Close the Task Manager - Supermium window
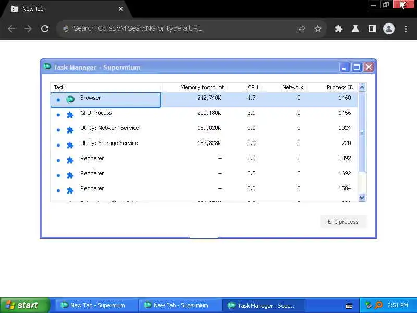The width and height of the screenshot is (417, 313). coord(369,67)
